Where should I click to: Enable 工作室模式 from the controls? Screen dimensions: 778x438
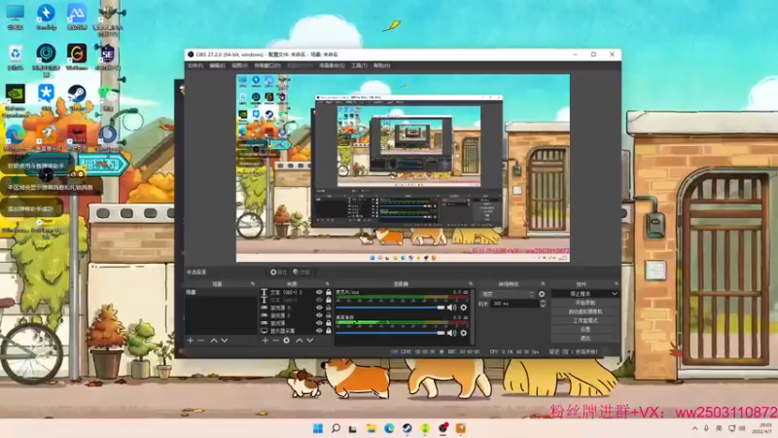pos(585,321)
